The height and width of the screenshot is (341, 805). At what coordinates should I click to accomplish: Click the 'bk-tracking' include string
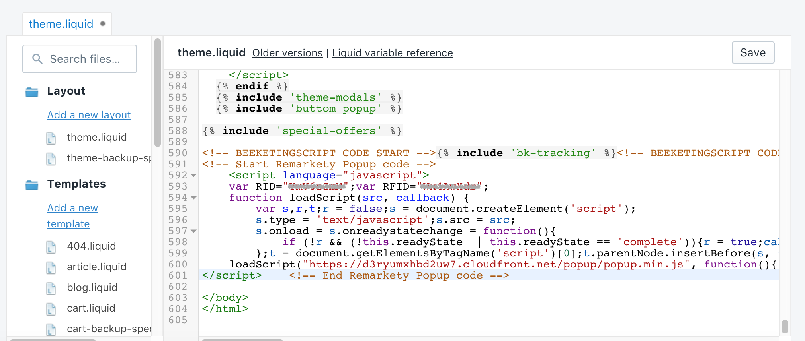553,153
